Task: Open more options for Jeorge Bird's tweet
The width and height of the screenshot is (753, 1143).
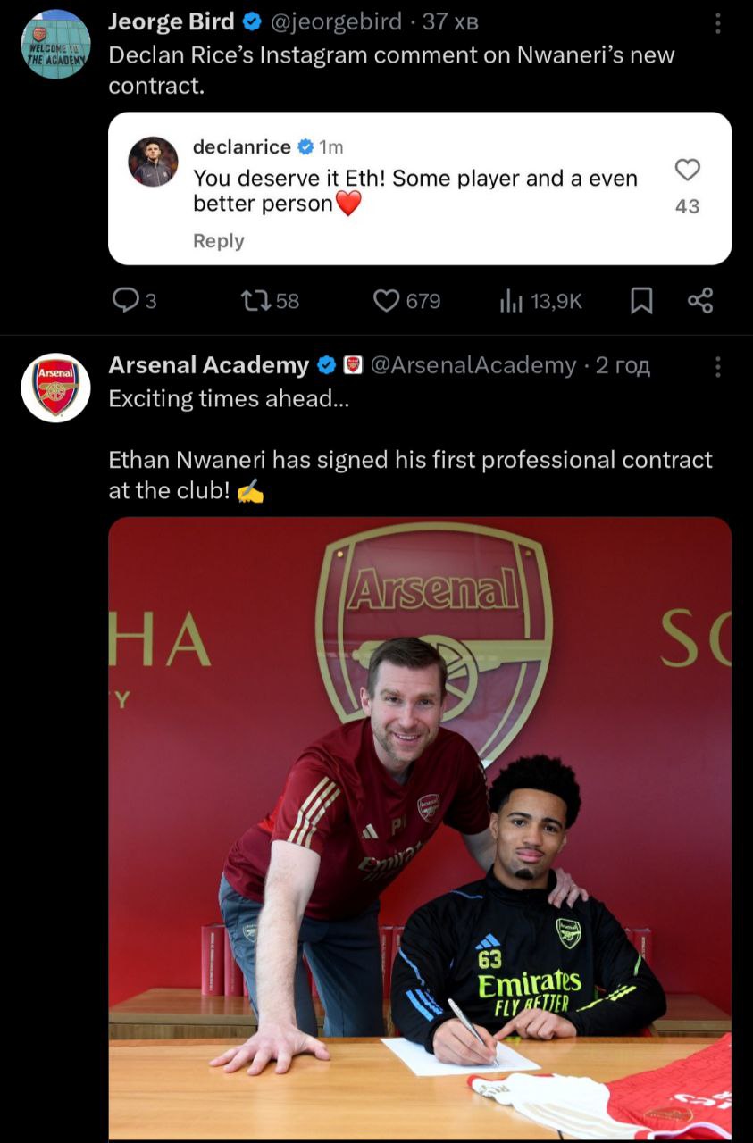Action: pos(717,24)
